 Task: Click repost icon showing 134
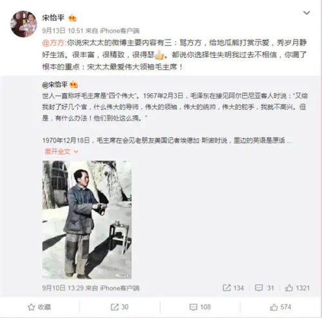point(233,288)
